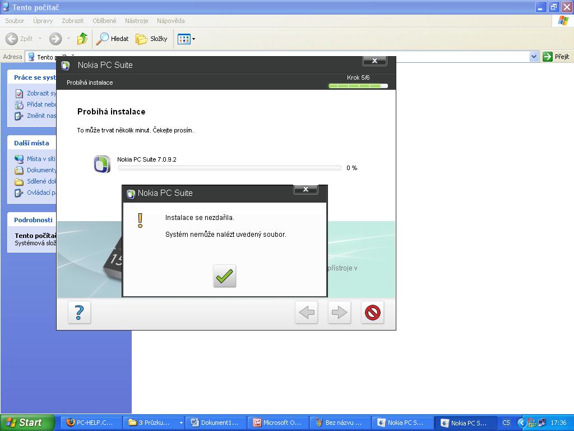This screenshot has width=574, height=431.
Task: Click the Přejít go button
Action: tap(556, 57)
